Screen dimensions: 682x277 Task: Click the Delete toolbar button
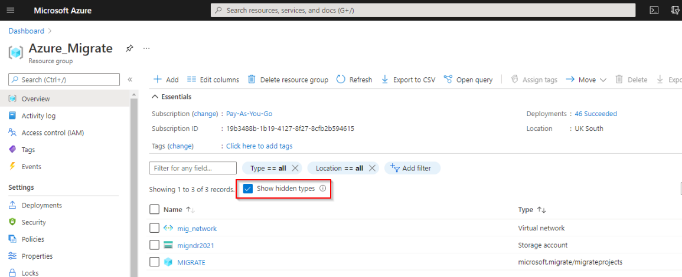point(632,80)
